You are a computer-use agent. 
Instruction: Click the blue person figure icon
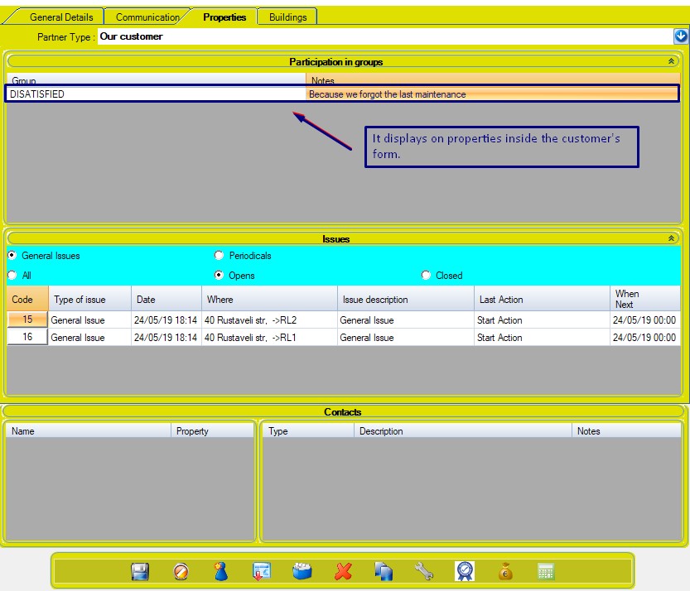click(x=220, y=571)
